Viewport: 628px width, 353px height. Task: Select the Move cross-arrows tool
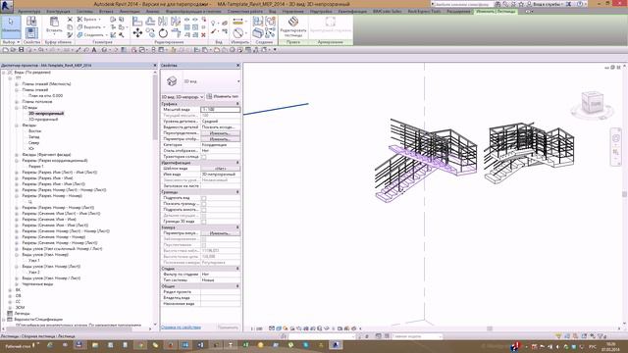point(137,32)
